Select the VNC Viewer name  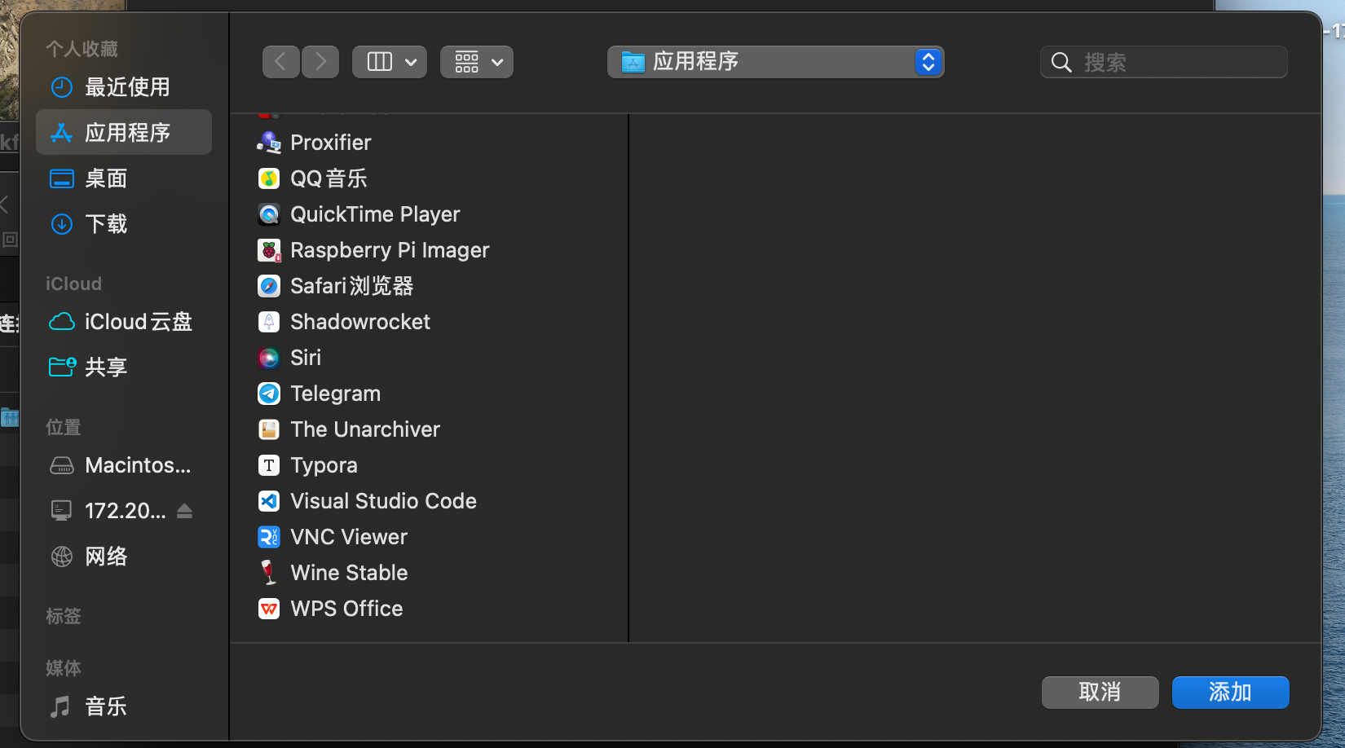point(349,537)
